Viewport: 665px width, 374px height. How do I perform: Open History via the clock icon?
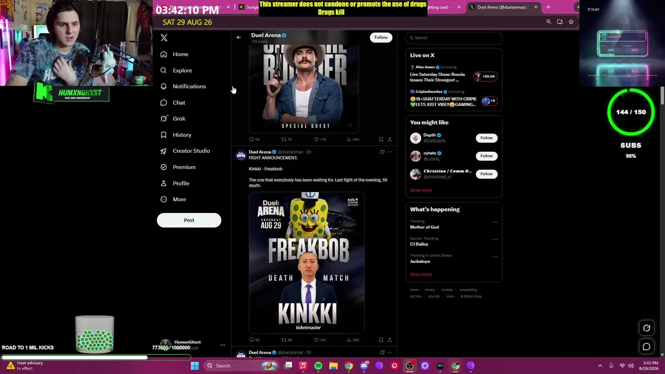coord(164,135)
